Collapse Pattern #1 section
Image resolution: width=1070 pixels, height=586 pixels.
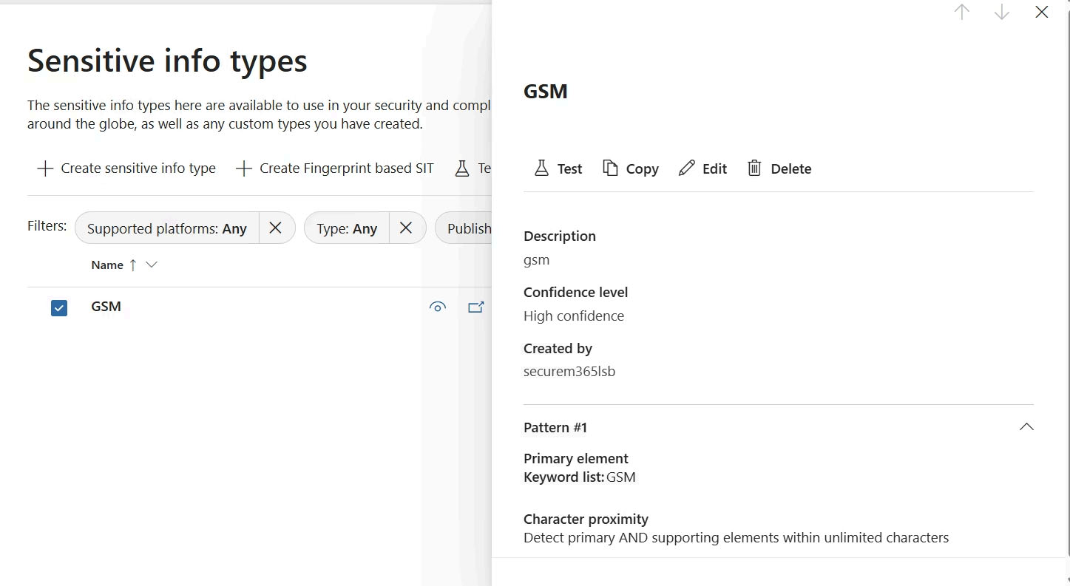(1026, 427)
